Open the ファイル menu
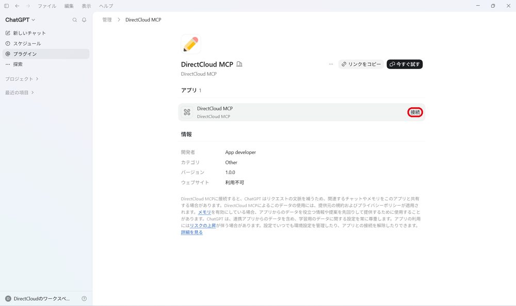 pyautogui.click(x=47, y=6)
